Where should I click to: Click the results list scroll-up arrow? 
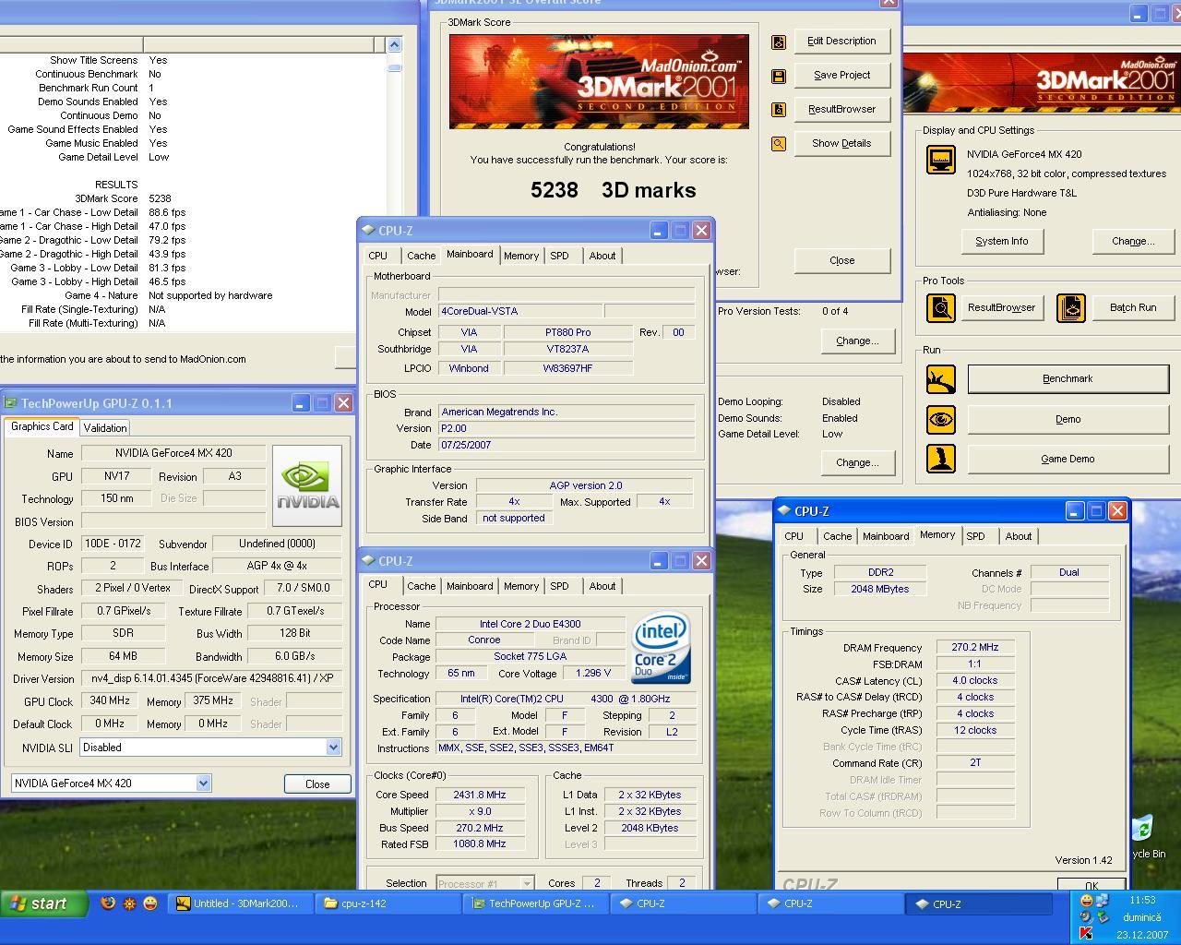tap(394, 44)
